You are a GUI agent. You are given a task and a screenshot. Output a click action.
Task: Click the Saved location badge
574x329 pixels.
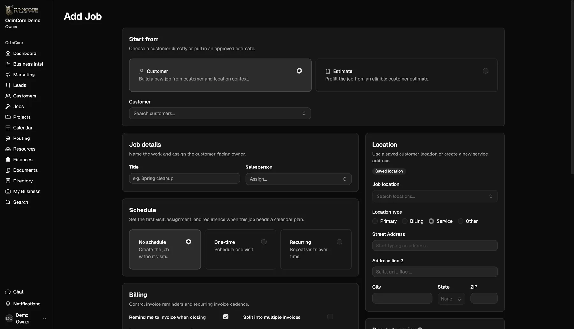tap(389, 171)
